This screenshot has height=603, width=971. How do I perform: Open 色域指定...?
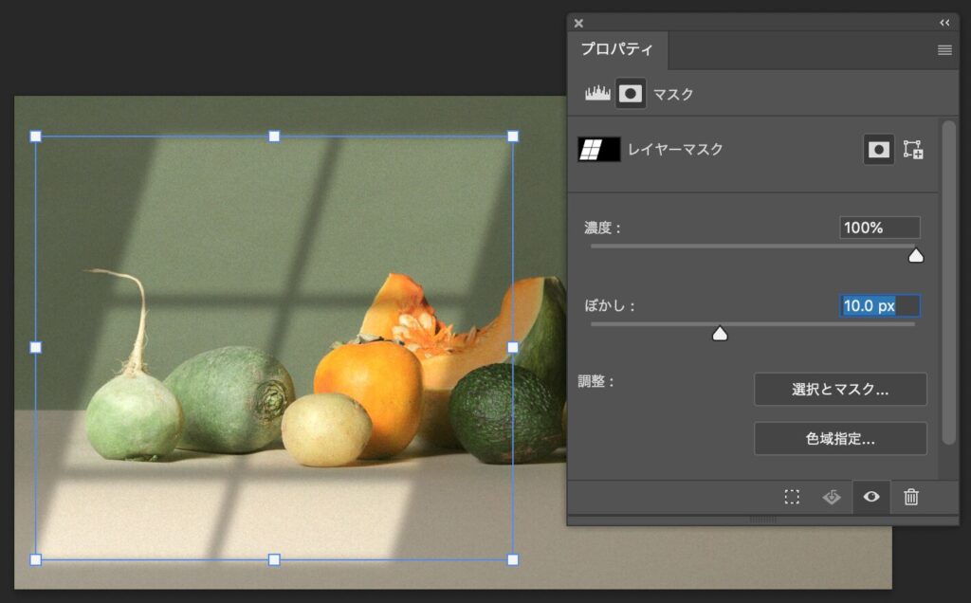[840, 439]
